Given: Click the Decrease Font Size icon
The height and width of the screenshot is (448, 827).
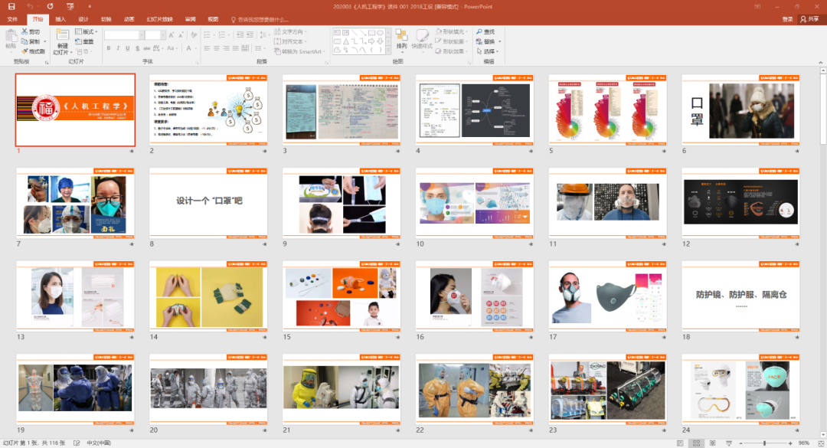Looking at the screenshot, I should [x=181, y=34].
